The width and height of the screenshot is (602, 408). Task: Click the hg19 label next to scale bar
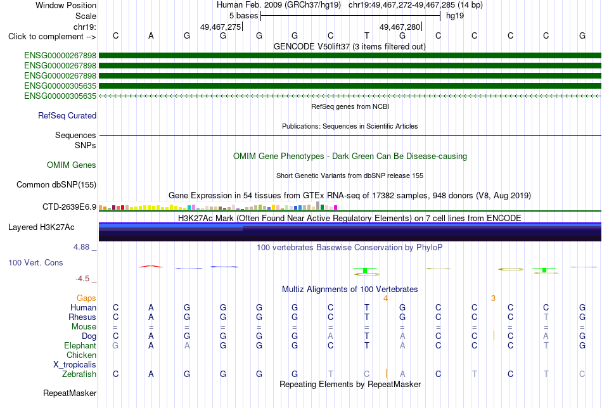click(455, 16)
